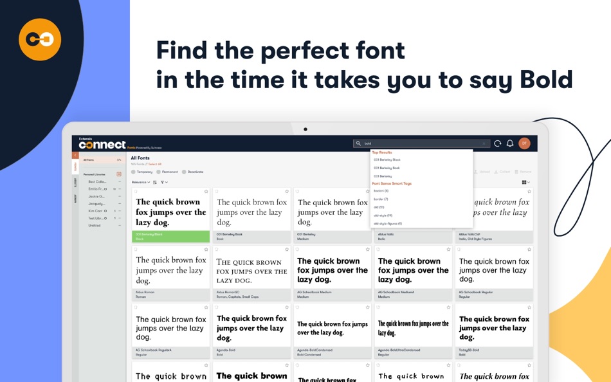Viewport: 611px width, 382px height.
Task: Open the Kim Carr library
Action: [x=95, y=211]
